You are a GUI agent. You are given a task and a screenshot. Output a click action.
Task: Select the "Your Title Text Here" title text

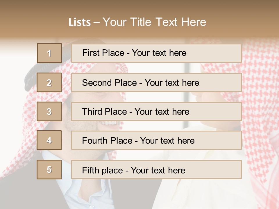[x=154, y=22]
